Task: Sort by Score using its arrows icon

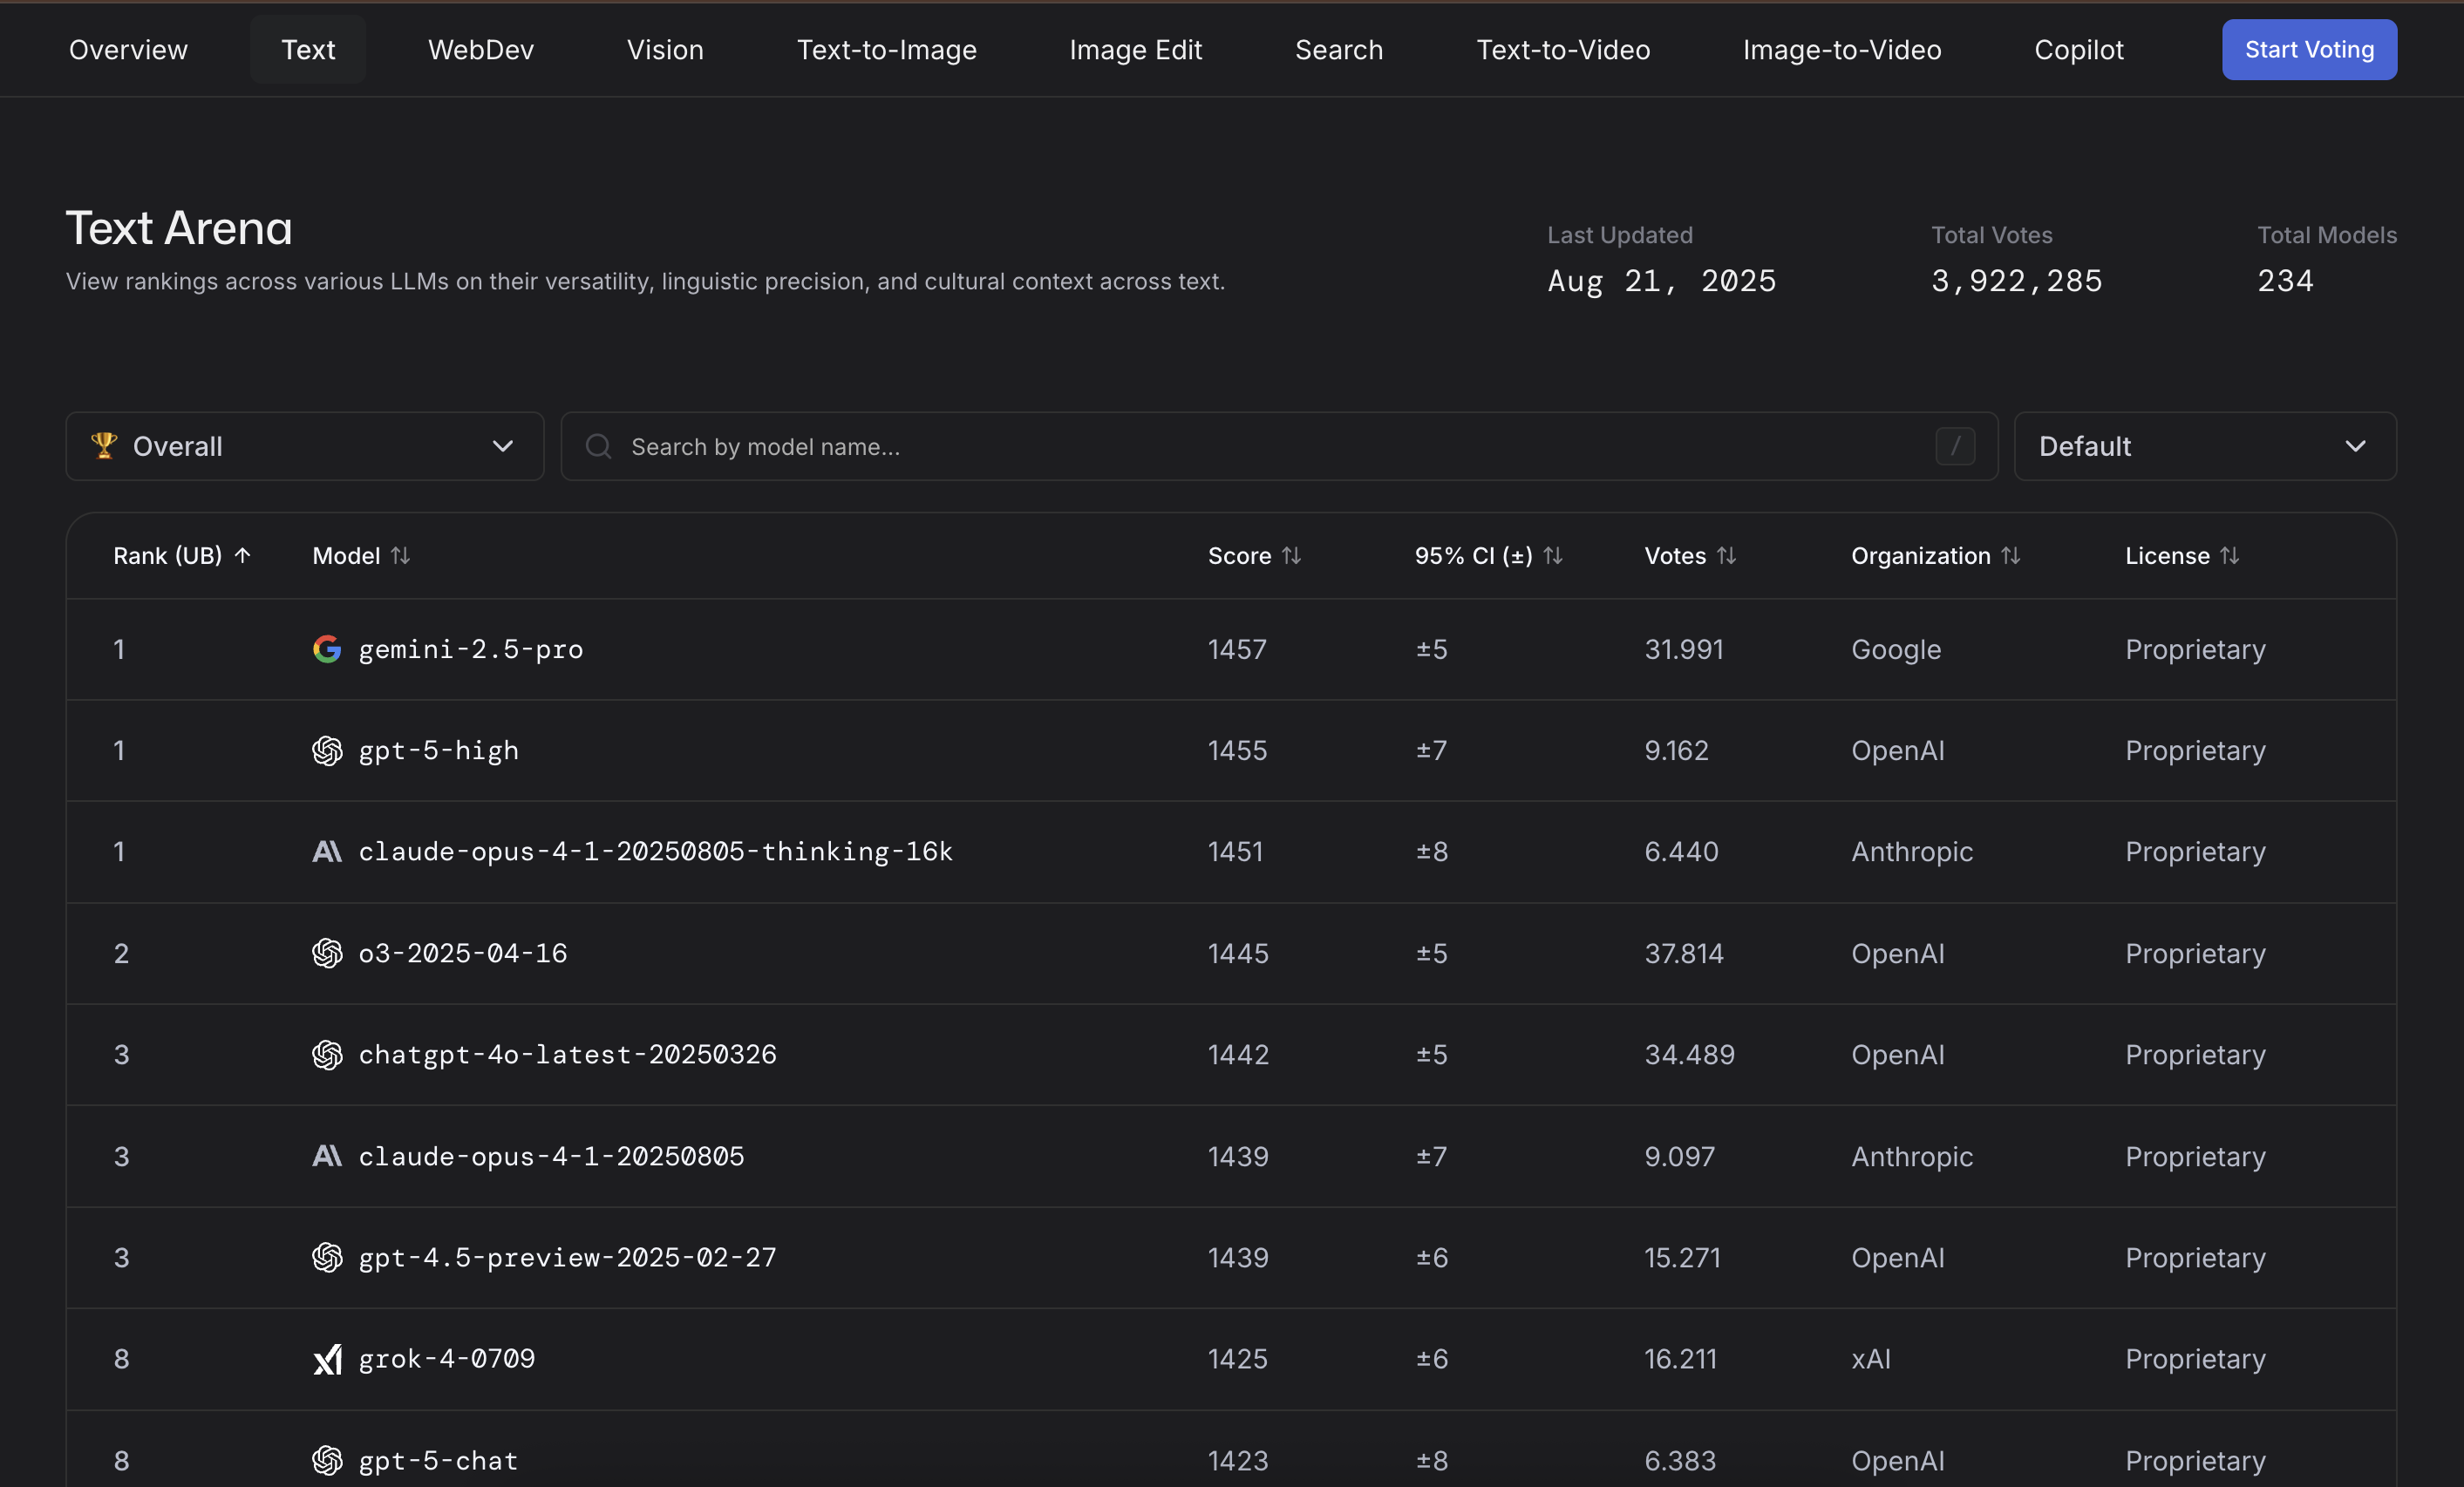Action: point(1291,555)
